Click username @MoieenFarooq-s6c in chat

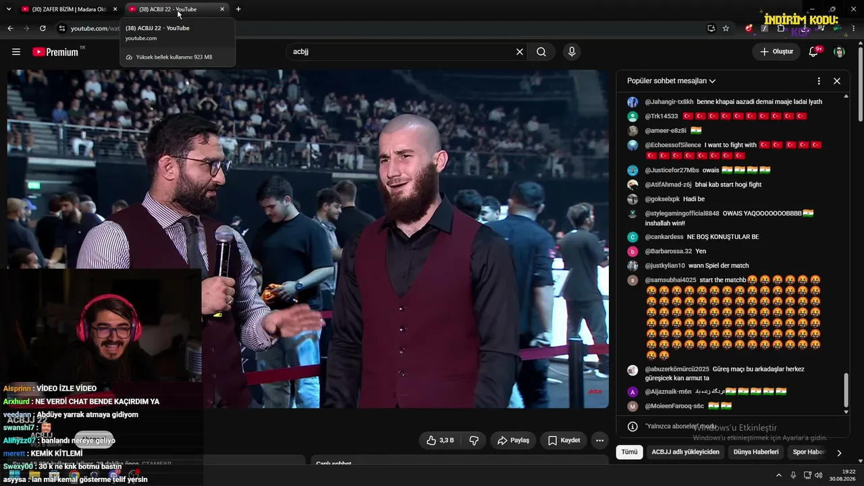(x=674, y=406)
